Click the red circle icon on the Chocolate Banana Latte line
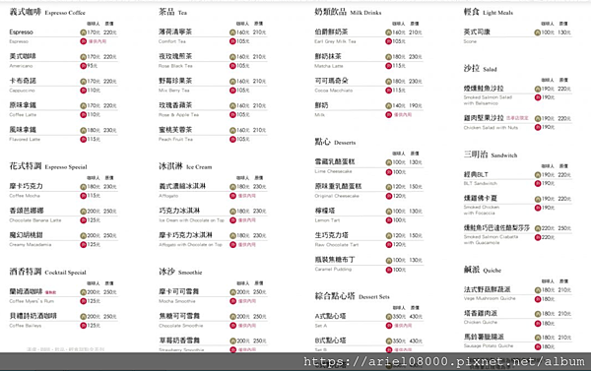This screenshot has width=591, height=371. click(x=84, y=220)
